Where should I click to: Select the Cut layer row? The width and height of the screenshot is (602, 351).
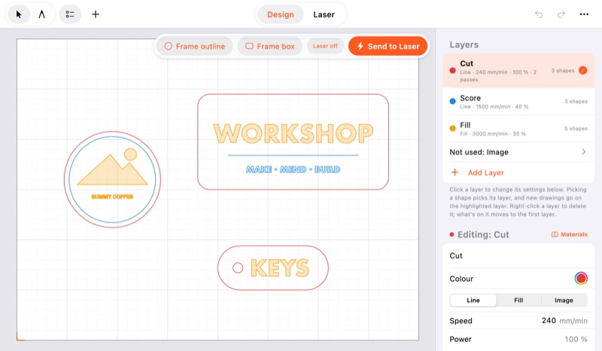pos(518,71)
